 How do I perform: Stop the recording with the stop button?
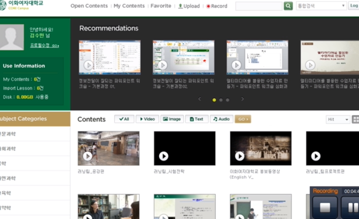pyautogui.click(x=325, y=207)
